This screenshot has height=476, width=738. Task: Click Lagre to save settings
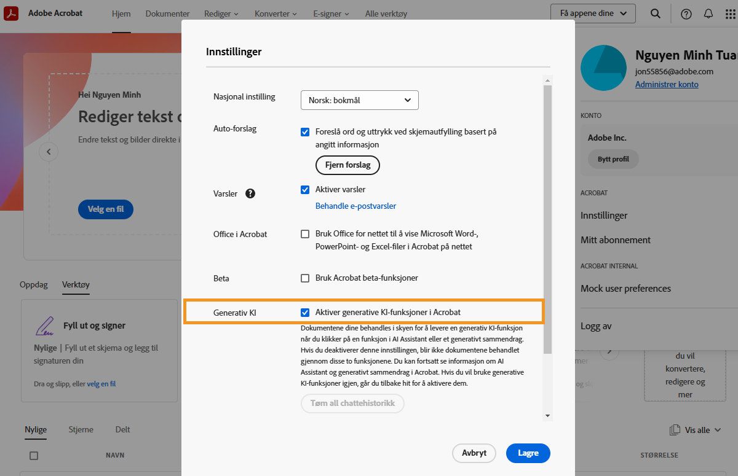click(x=528, y=453)
